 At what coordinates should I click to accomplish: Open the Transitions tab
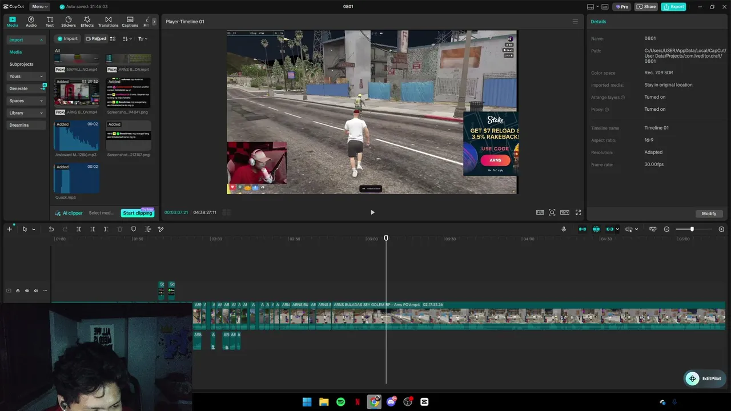pyautogui.click(x=108, y=22)
